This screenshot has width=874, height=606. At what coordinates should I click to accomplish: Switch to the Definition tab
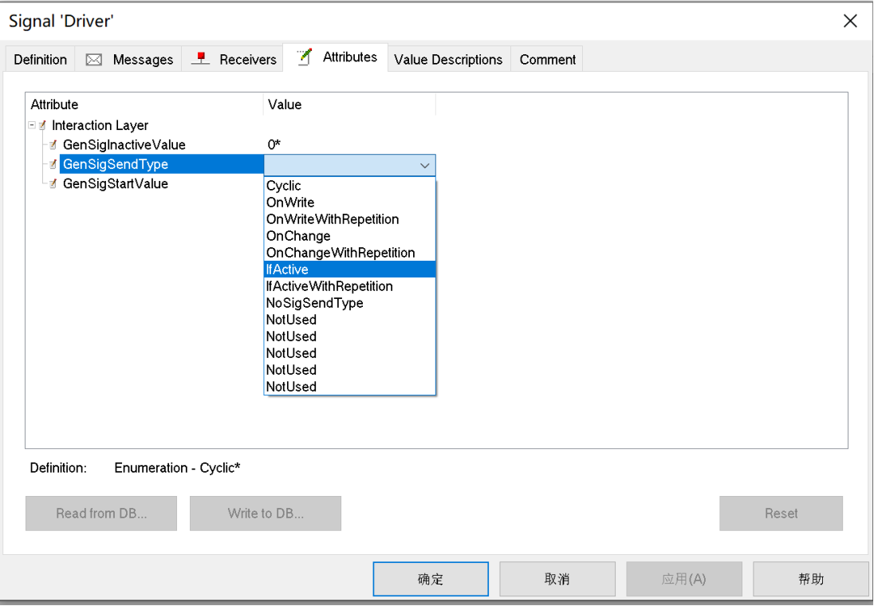tap(39, 59)
